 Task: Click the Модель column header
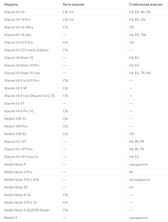point(11,4)
